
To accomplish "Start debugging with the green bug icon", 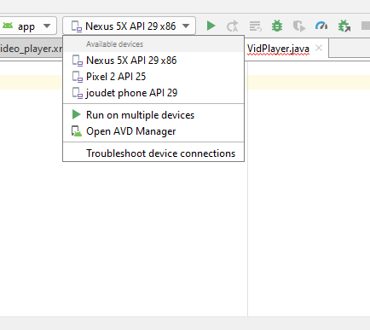I will [x=277, y=26].
